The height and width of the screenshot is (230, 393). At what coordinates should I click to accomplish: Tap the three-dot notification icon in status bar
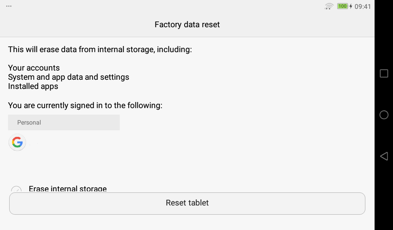pyautogui.click(x=9, y=6)
